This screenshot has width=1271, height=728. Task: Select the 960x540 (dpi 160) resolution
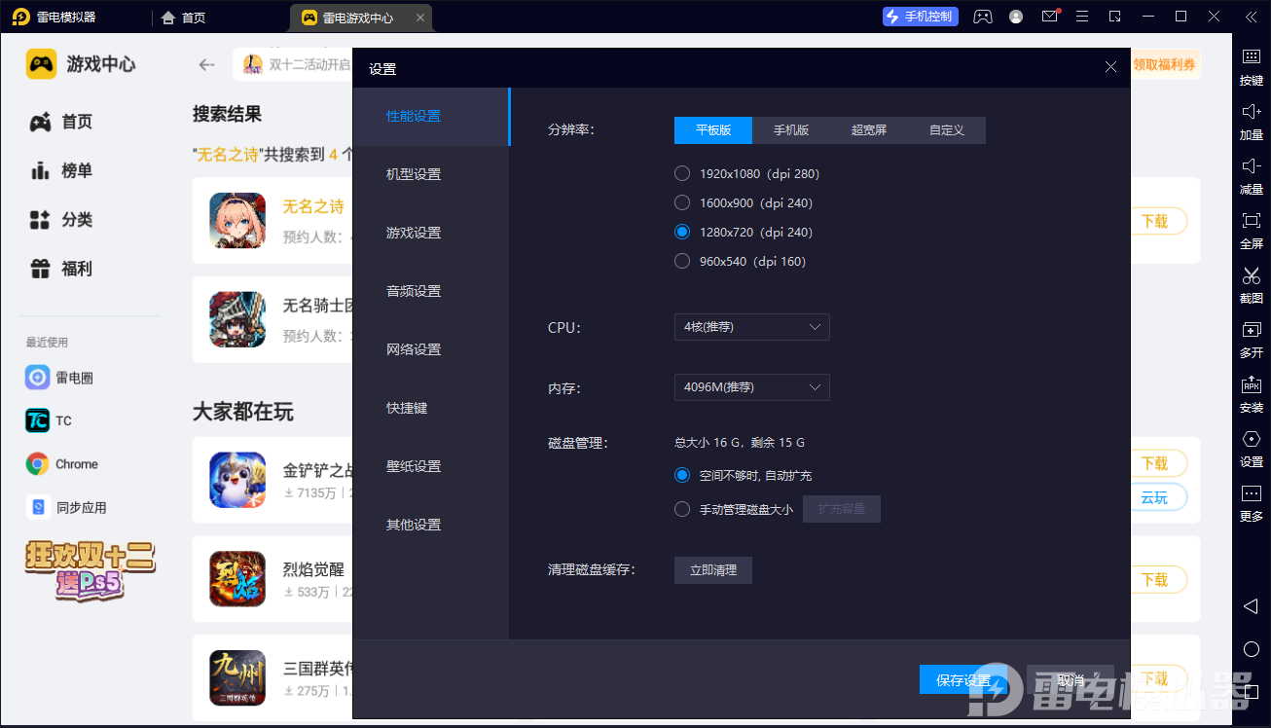coord(682,262)
